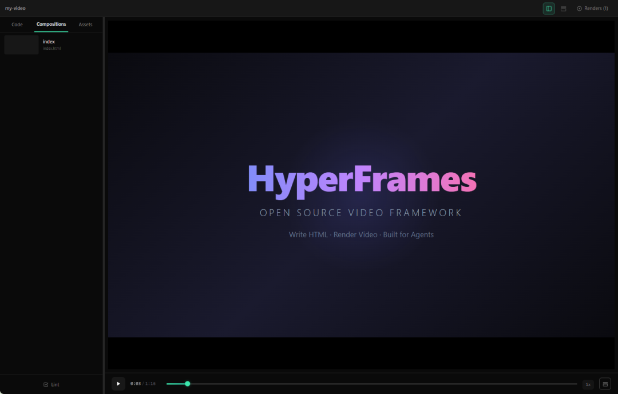Image resolution: width=618 pixels, height=394 pixels.
Task: Switch to the Code tab
Action: (17, 25)
